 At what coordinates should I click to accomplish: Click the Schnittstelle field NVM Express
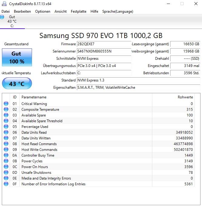(x=104, y=59)
